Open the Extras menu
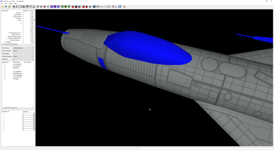 (10, 4)
